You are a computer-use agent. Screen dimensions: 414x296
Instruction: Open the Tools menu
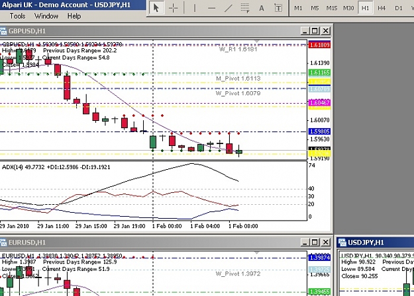pos(17,16)
